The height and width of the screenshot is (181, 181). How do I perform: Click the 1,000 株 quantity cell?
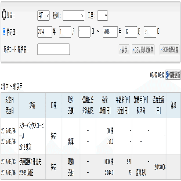(x=108, y=162)
